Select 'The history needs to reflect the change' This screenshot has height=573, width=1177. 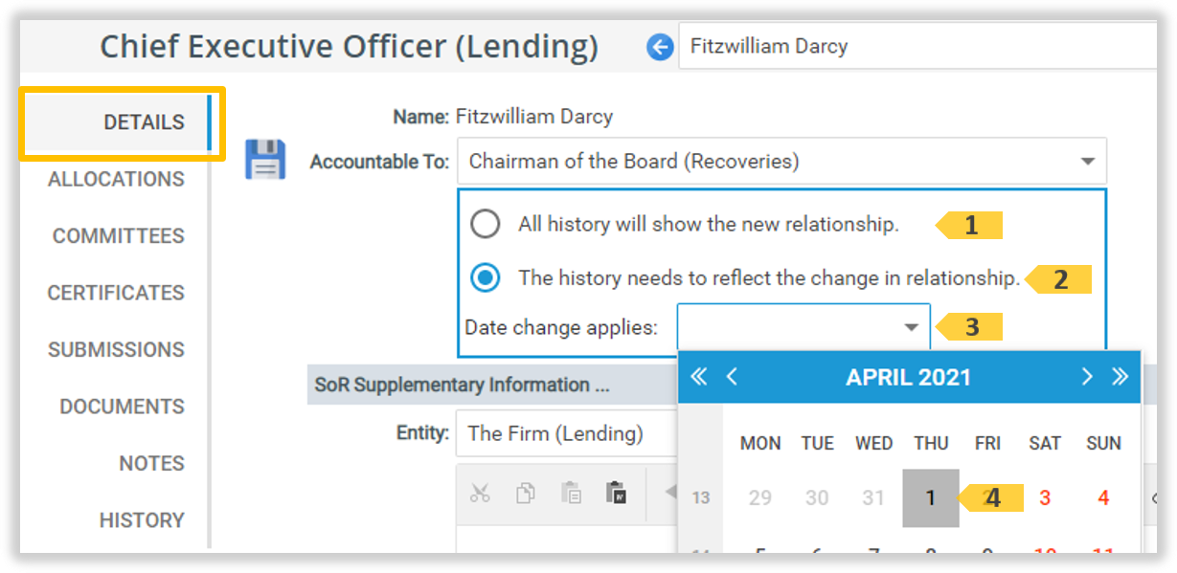(x=486, y=278)
